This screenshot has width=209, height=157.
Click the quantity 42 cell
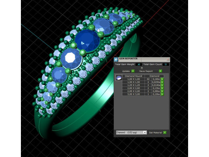click(148, 79)
